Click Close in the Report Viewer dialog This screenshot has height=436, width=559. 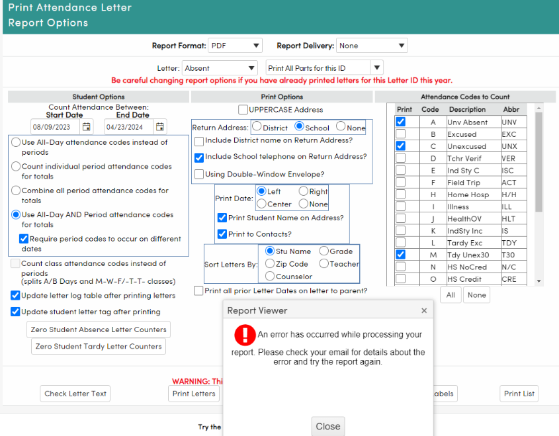[x=328, y=426]
